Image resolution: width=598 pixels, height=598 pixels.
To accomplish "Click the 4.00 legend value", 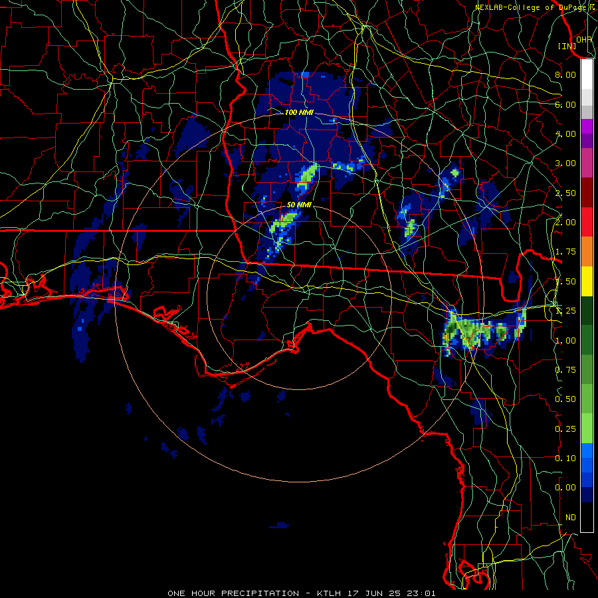I will tap(565, 134).
